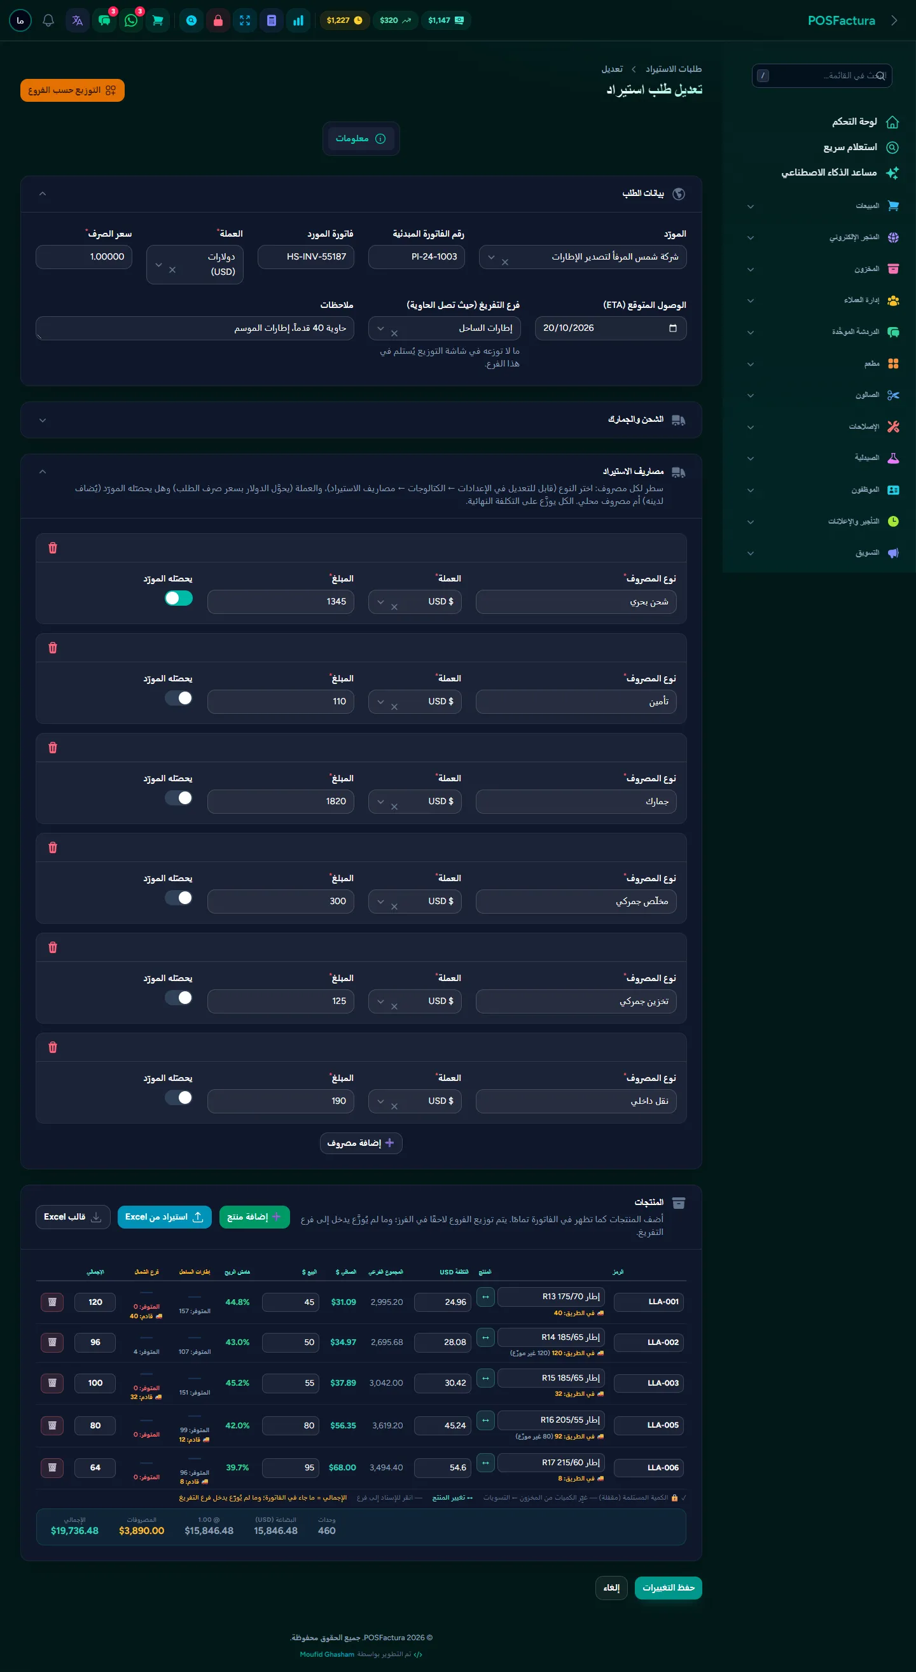Click إضافة مصروف button
Screen dimensions: 916x1672
[x=361, y=1143]
